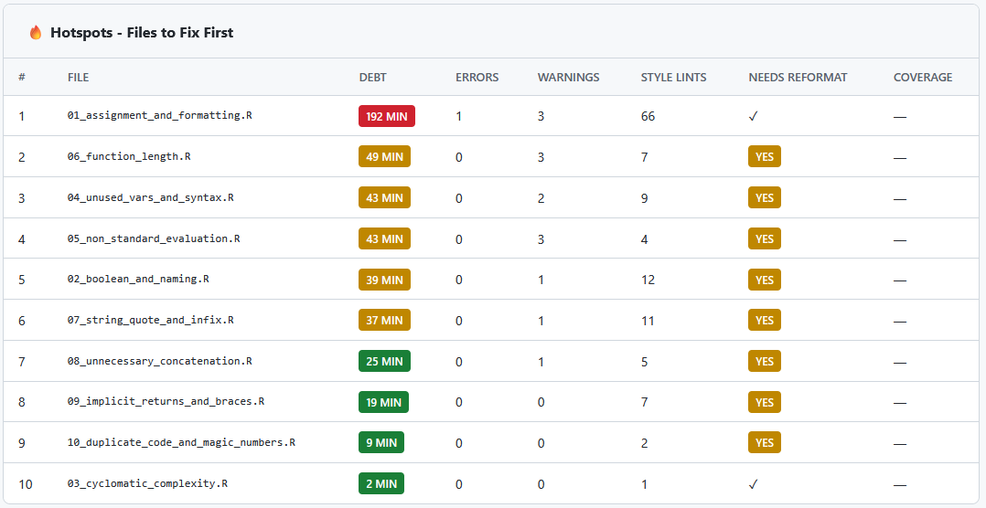The image size is (986, 508).
Task: Click the fire icon beside Hotspots title
Action: pos(36,33)
